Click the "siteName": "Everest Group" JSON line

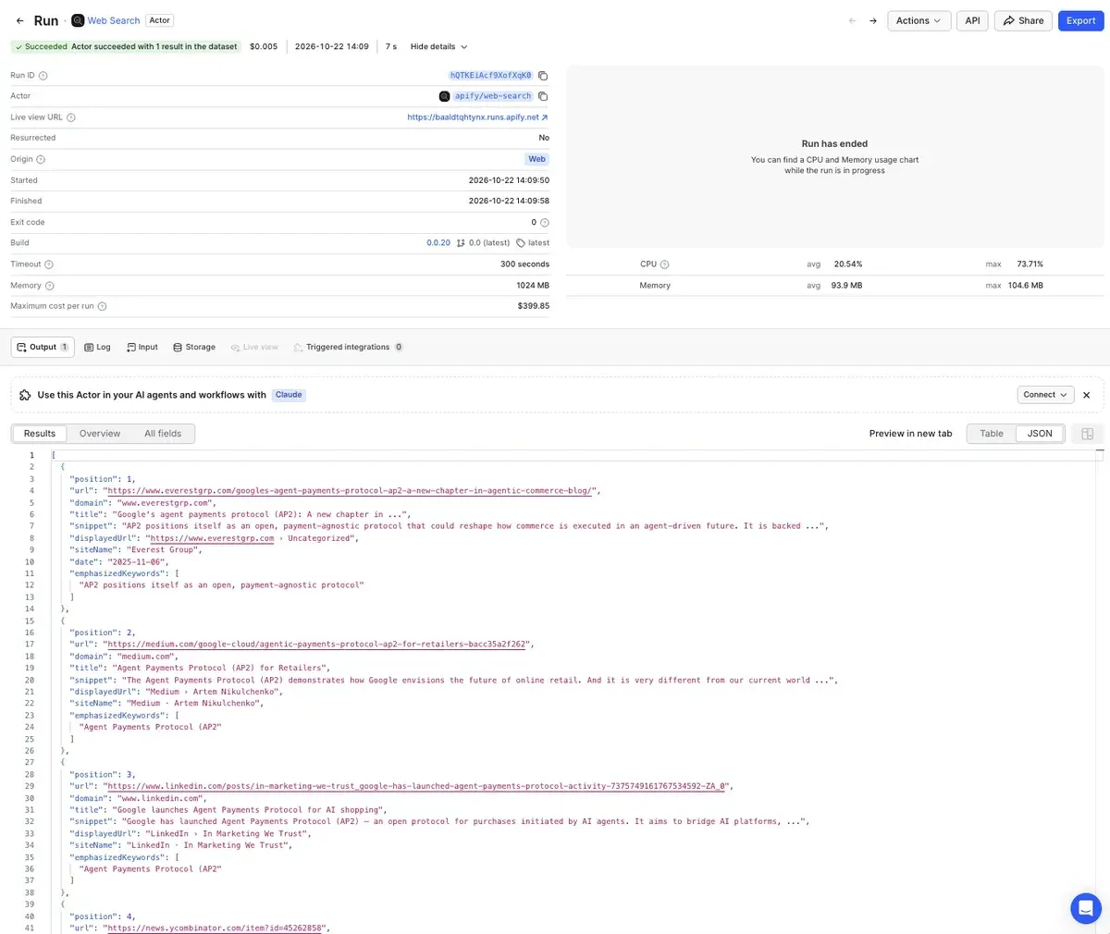tap(134, 550)
